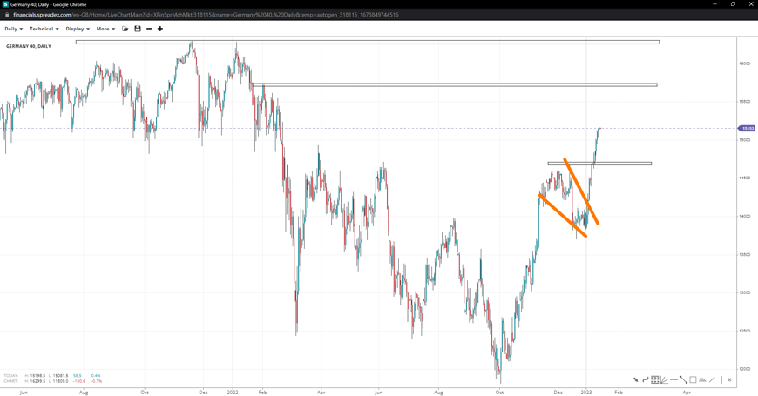Select the text annotation tool

point(702,380)
